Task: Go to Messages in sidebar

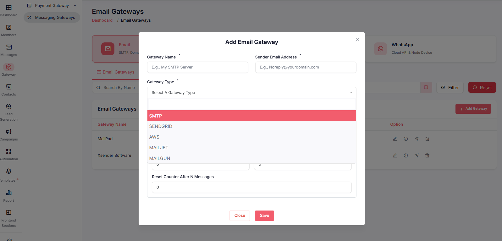Action: pos(9,47)
